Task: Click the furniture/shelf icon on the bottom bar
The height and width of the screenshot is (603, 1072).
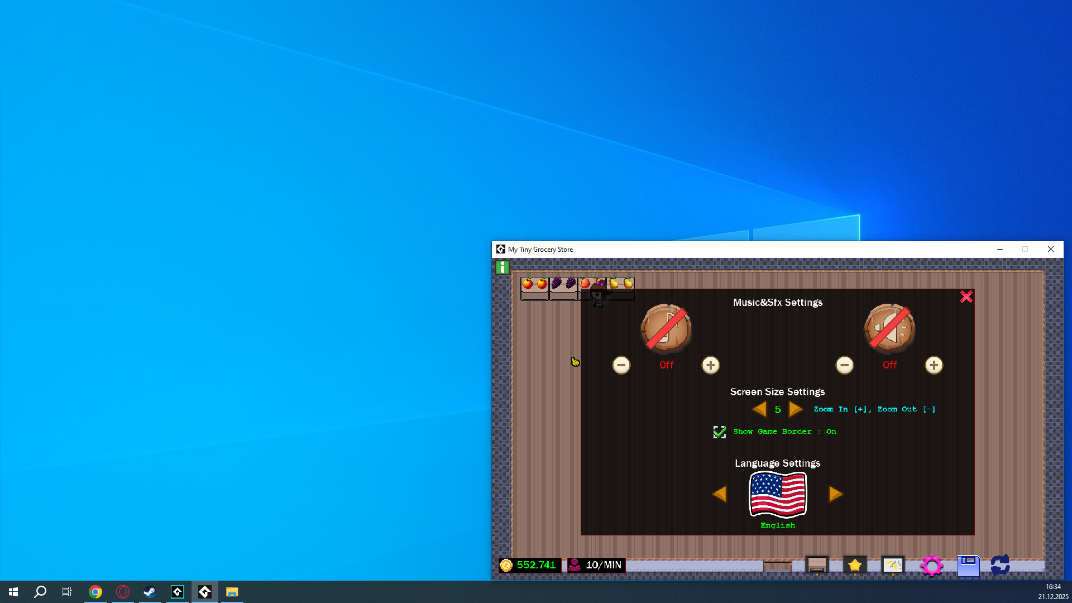Action: 817,565
